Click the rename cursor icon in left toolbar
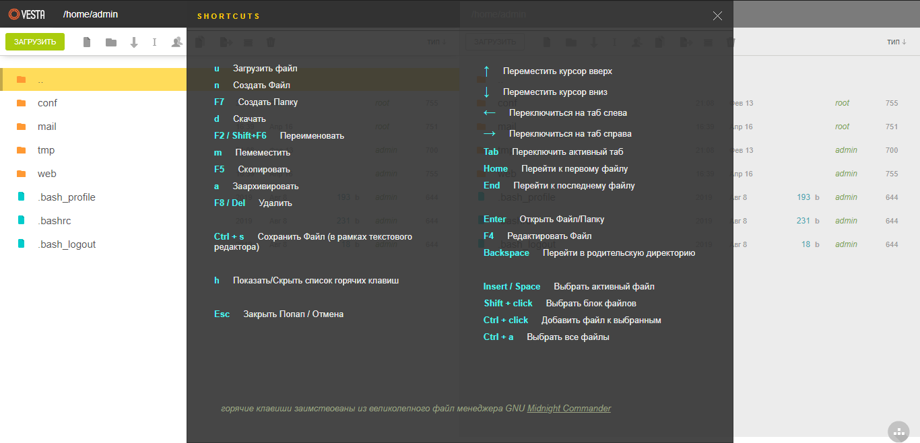The height and width of the screenshot is (443, 920). click(155, 42)
